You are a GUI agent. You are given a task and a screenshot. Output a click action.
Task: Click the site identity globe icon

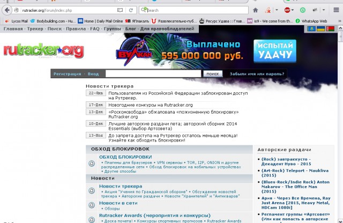(x=17, y=10)
